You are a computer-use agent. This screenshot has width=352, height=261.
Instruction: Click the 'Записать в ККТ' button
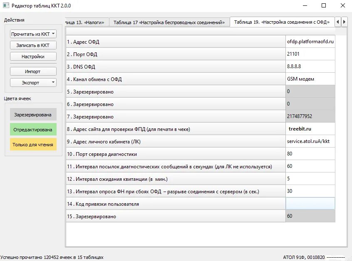(33, 45)
